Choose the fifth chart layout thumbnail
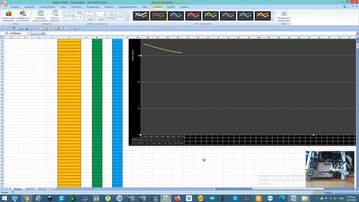This screenshot has width=359, height=202. click(111, 16)
